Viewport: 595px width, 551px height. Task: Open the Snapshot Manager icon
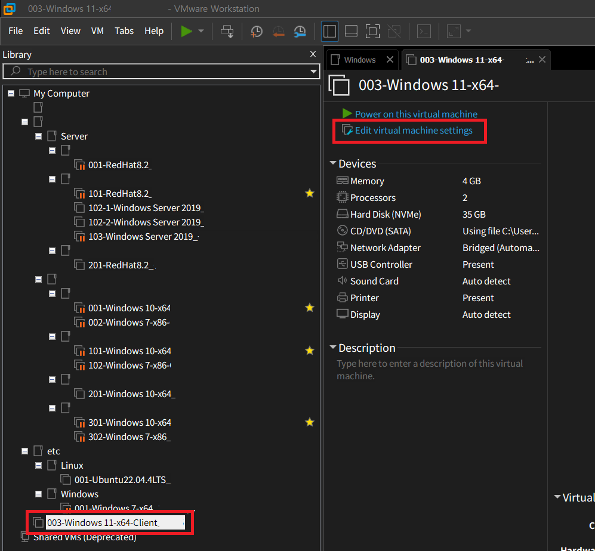[300, 32]
